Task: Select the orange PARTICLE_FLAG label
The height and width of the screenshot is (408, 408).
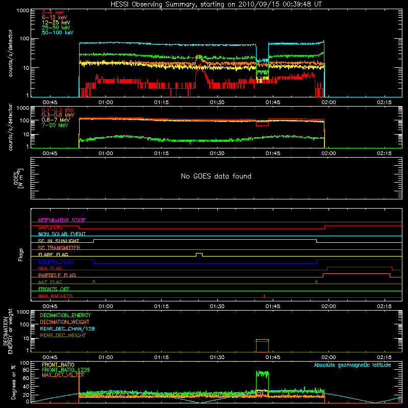Action: point(57,275)
